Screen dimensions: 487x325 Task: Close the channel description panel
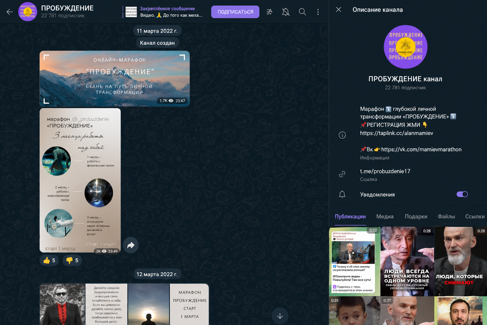pyautogui.click(x=339, y=10)
